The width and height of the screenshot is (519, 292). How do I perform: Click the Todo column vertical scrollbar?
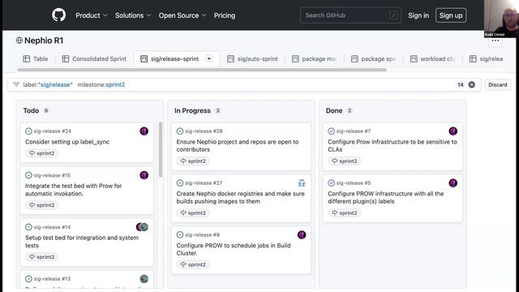[x=161, y=149]
